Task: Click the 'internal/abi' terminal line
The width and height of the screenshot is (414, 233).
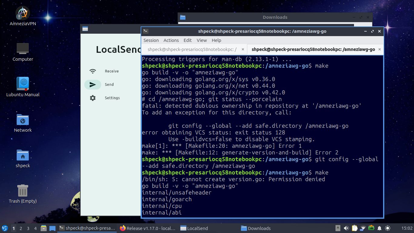Action: click(x=162, y=213)
